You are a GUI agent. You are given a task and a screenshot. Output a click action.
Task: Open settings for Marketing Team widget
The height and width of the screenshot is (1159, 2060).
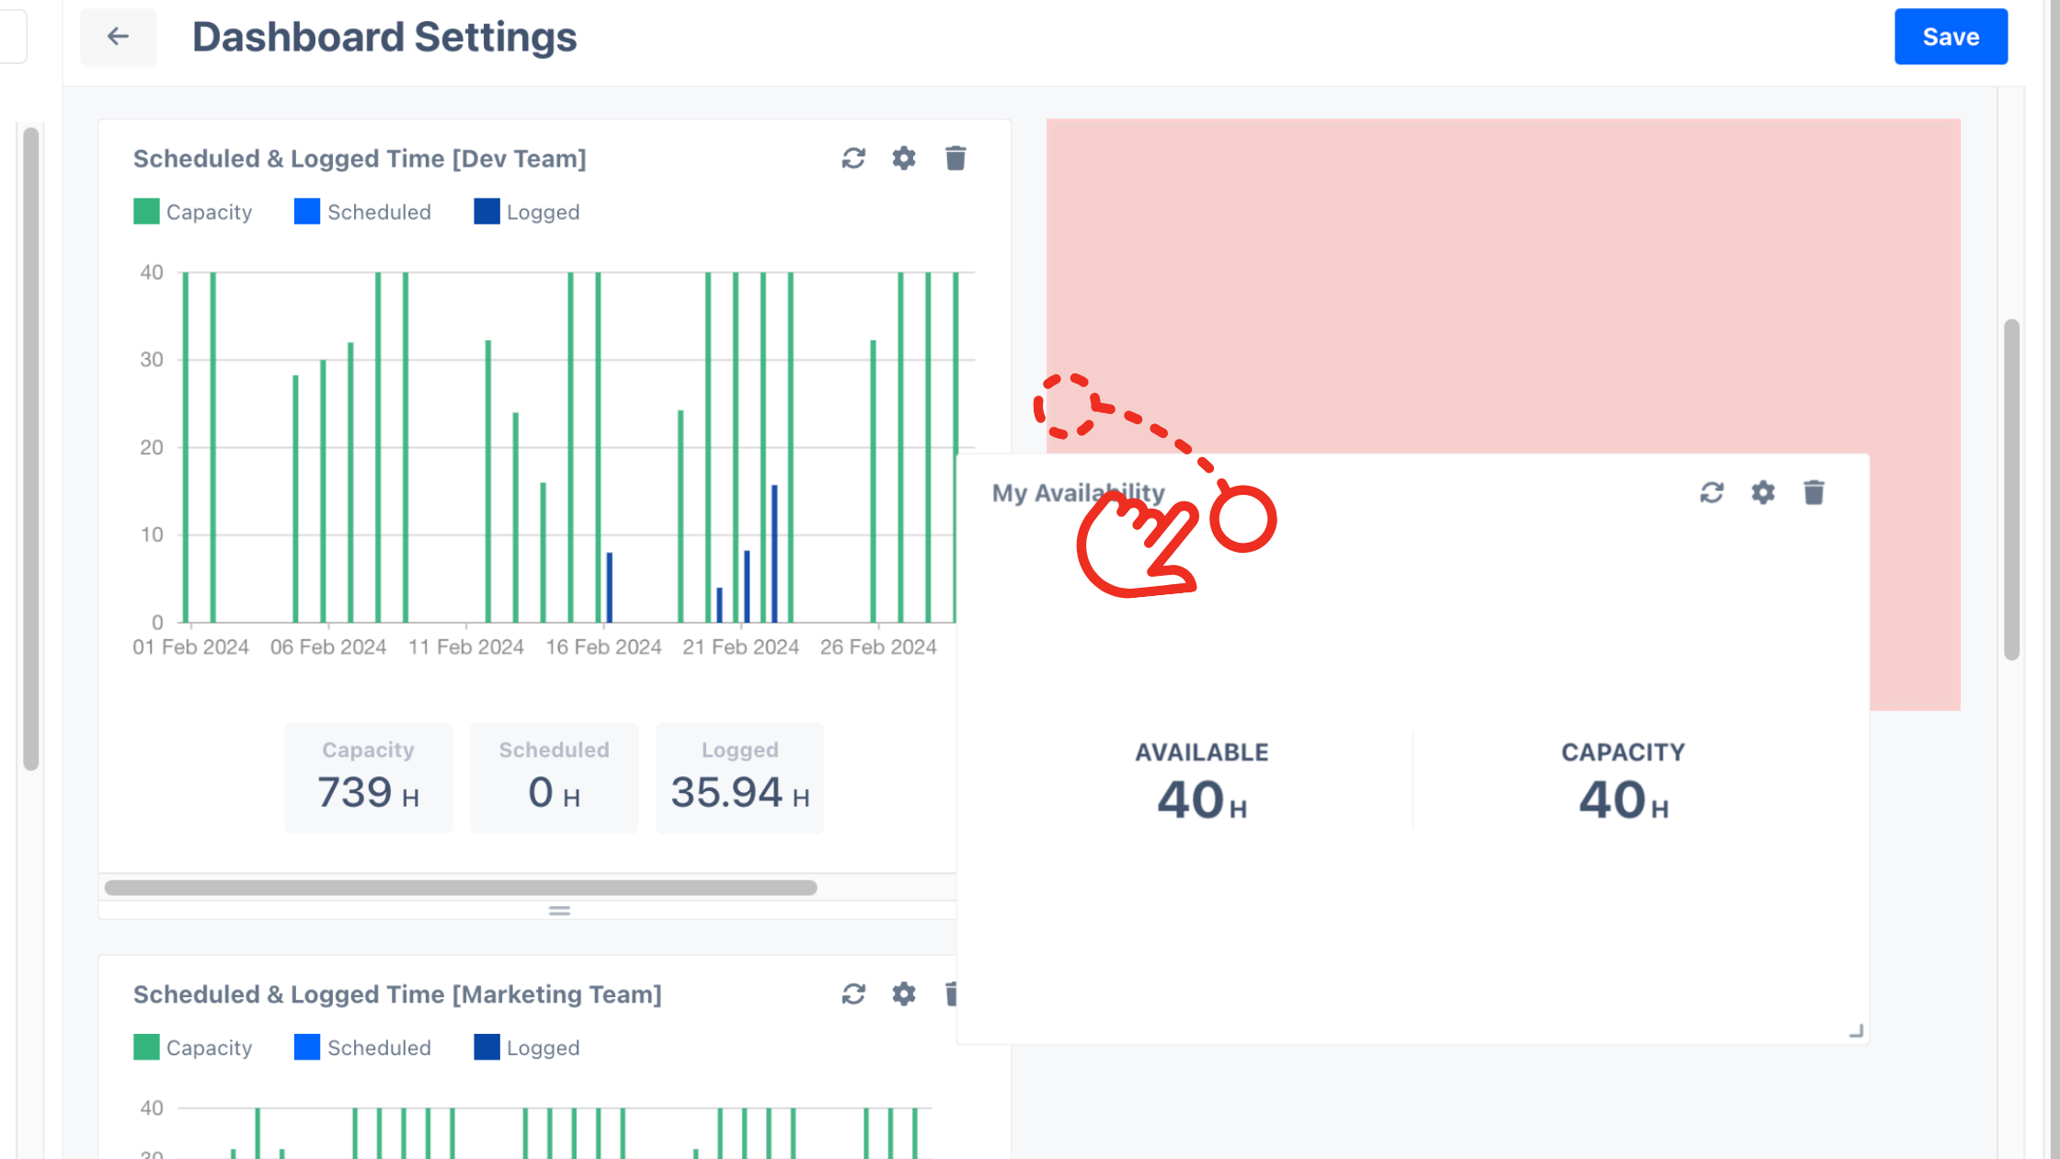coord(904,993)
